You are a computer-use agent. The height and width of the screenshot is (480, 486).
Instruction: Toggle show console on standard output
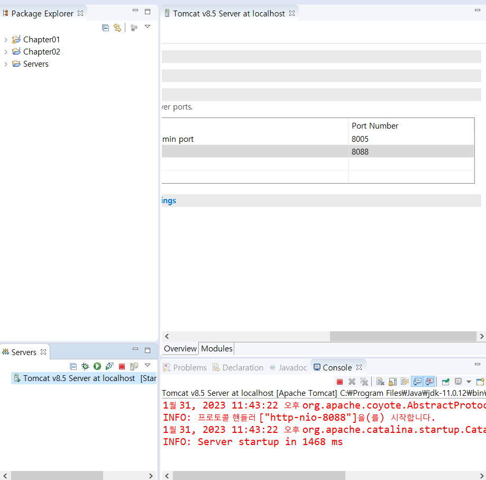click(417, 382)
